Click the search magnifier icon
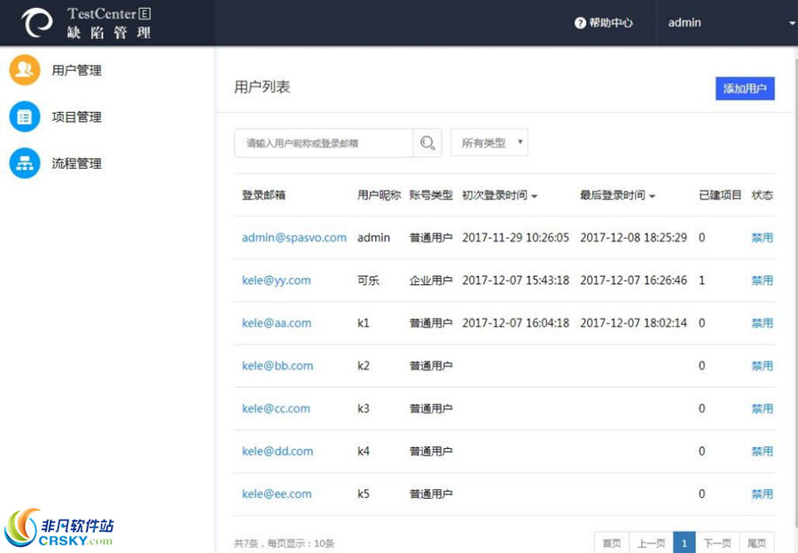The height and width of the screenshot is (553, 798). [x=427, y=142]
